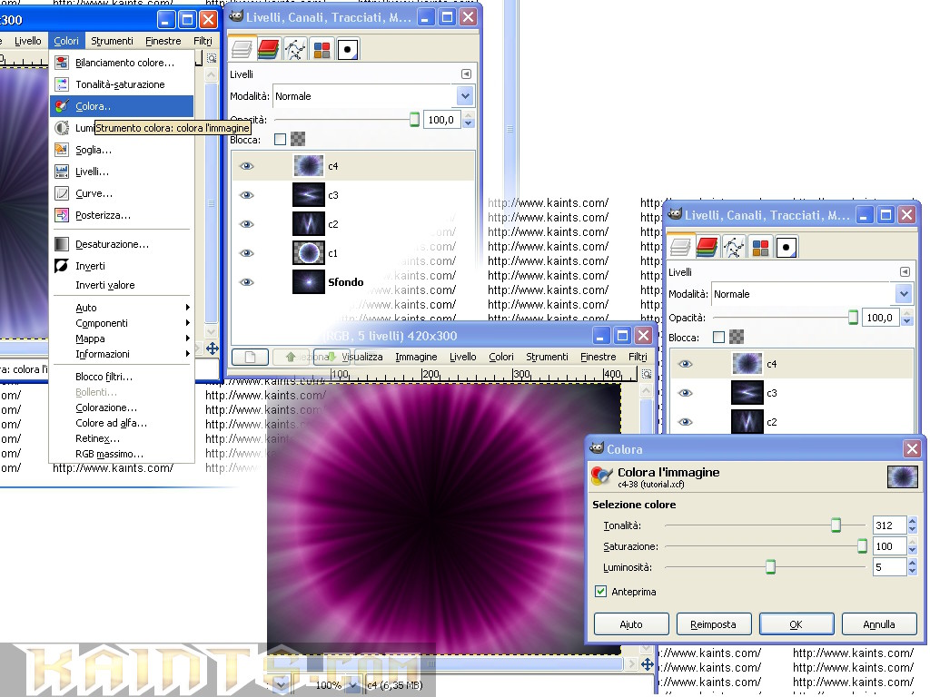This screenshot has width=930, height=697.
Task: Toggle zoom-on-resize icon in the left image window
Action: coord(211,58)
